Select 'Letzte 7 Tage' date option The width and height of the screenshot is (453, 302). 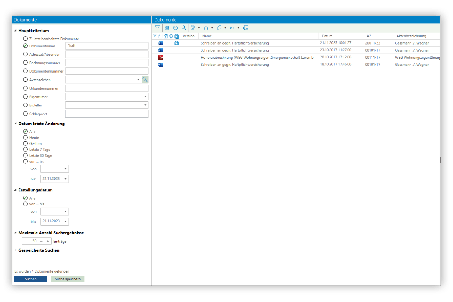point(25,150)
